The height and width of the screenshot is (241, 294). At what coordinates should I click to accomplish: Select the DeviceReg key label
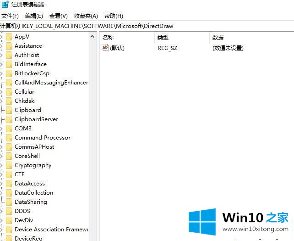pyautogui.click(x=28, y=238)
